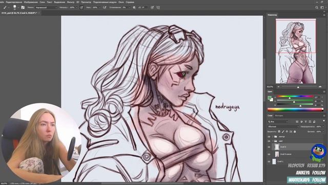The image size is (328, 185).
Task: Open the brush flow percentage dropdown arrow
Action: (x=99, y=8)
